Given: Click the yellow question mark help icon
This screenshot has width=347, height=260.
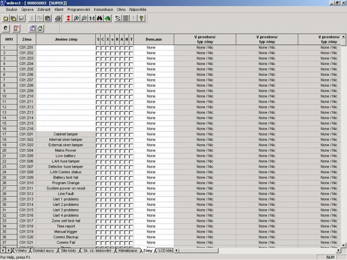Looking at the screenshot, I should coord(141,18).
